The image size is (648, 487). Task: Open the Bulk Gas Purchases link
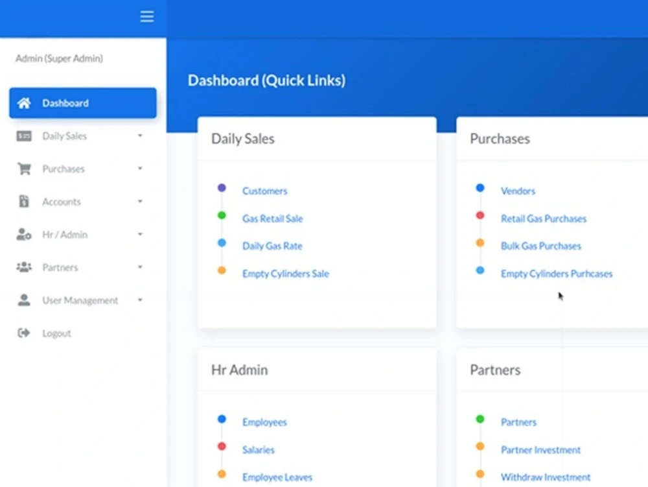540,246
